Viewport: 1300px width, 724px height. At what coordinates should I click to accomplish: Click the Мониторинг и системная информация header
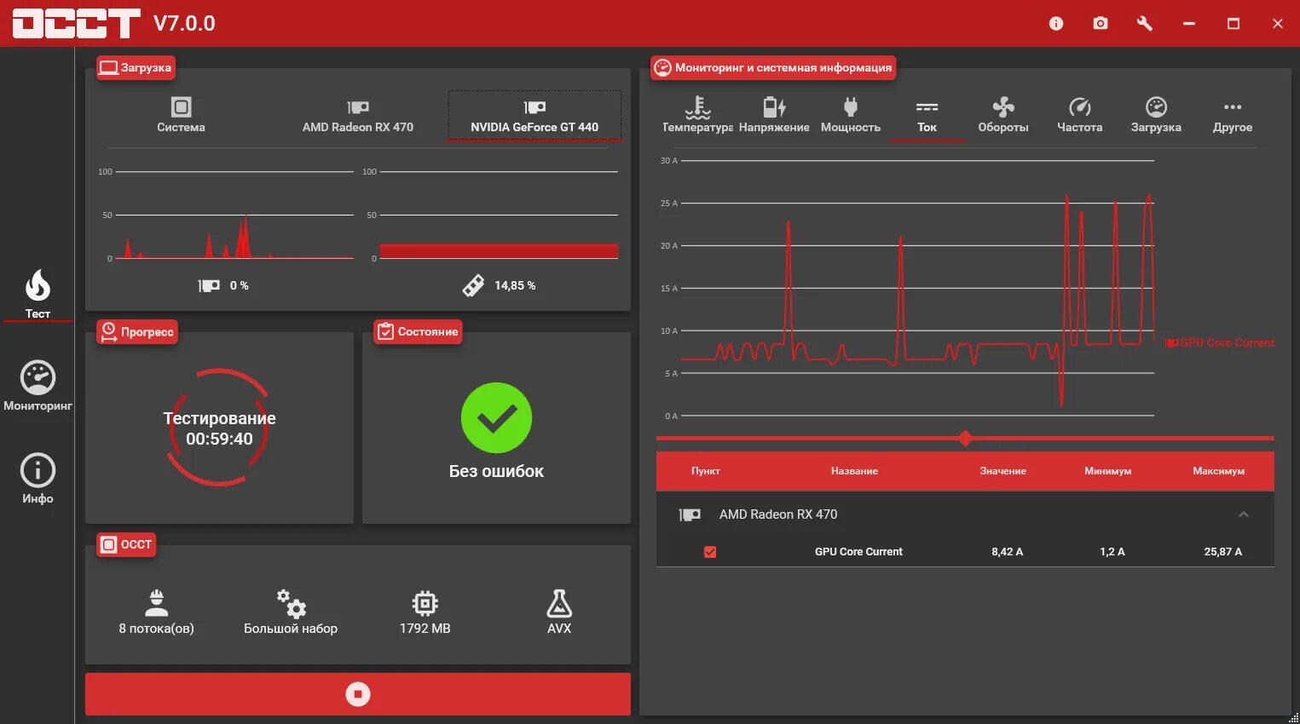coord(773,67)
